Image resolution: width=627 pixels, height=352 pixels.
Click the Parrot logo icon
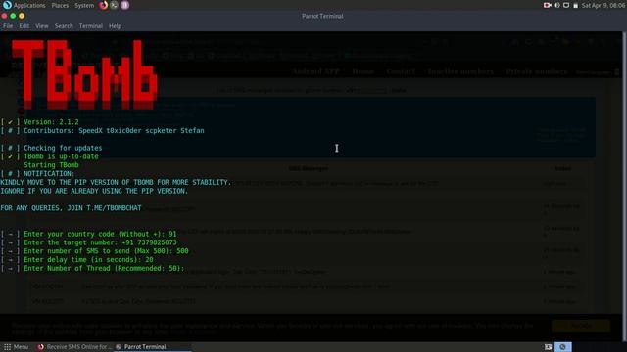[x=7, y=5]
